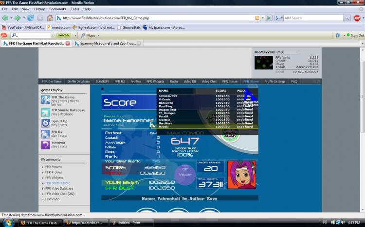
Task: Switch to SpammyMcSquirrel's and Zap_Trac tab
Action: click(x=108, y=43)
